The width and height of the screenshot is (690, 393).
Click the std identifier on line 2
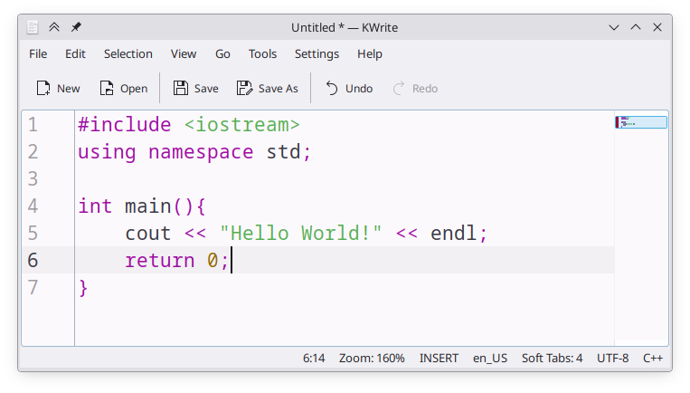(x=283, y=152)
